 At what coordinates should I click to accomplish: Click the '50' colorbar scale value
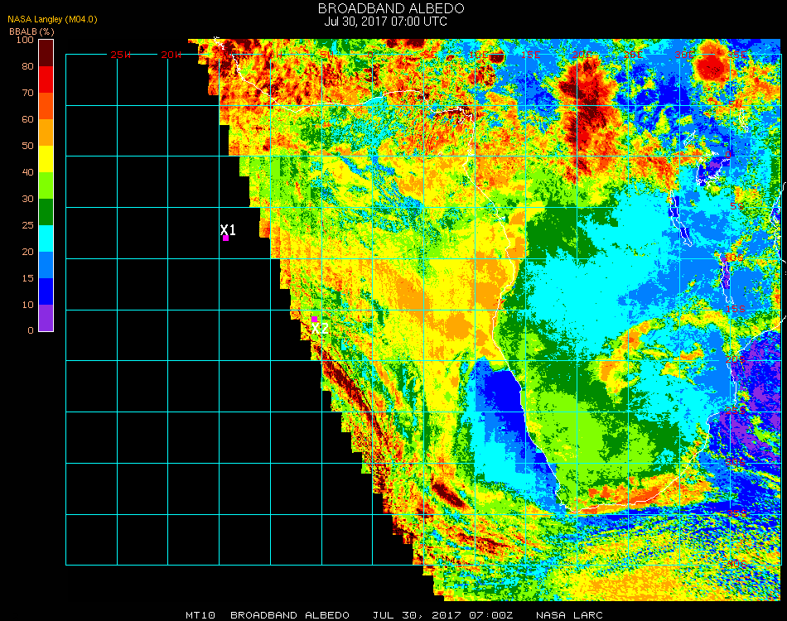(27, 146)
